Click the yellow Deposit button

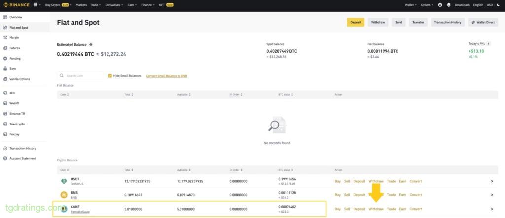[356, 22]
